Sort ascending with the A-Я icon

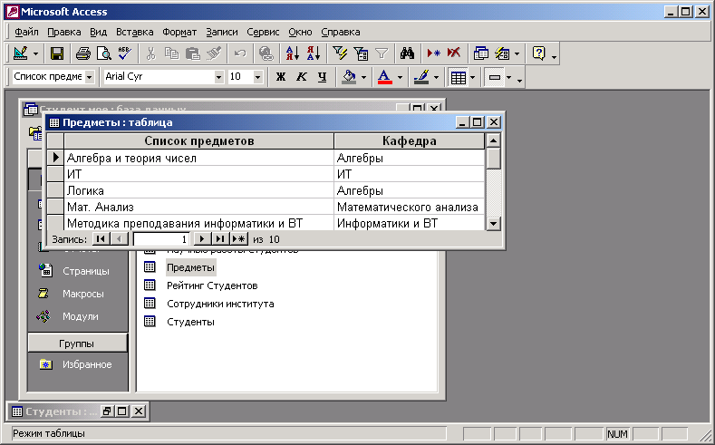tap(293, 53)
